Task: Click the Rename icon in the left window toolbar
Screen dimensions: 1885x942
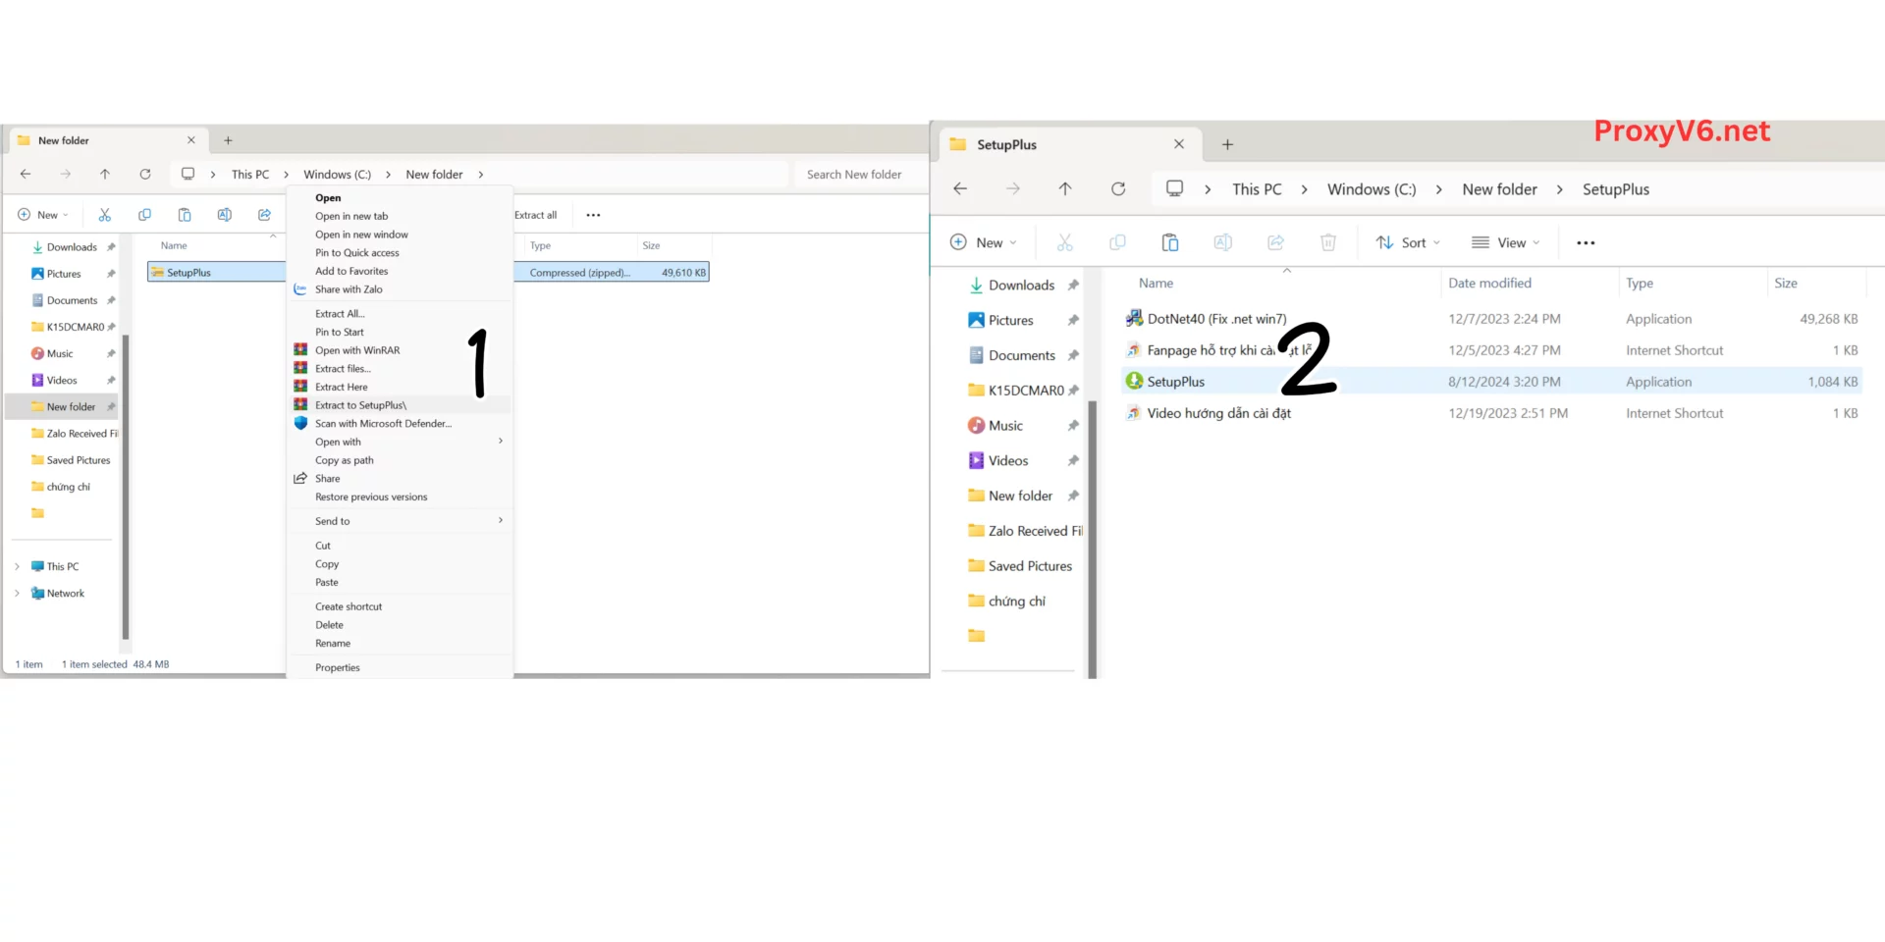Action: (224, 215)
